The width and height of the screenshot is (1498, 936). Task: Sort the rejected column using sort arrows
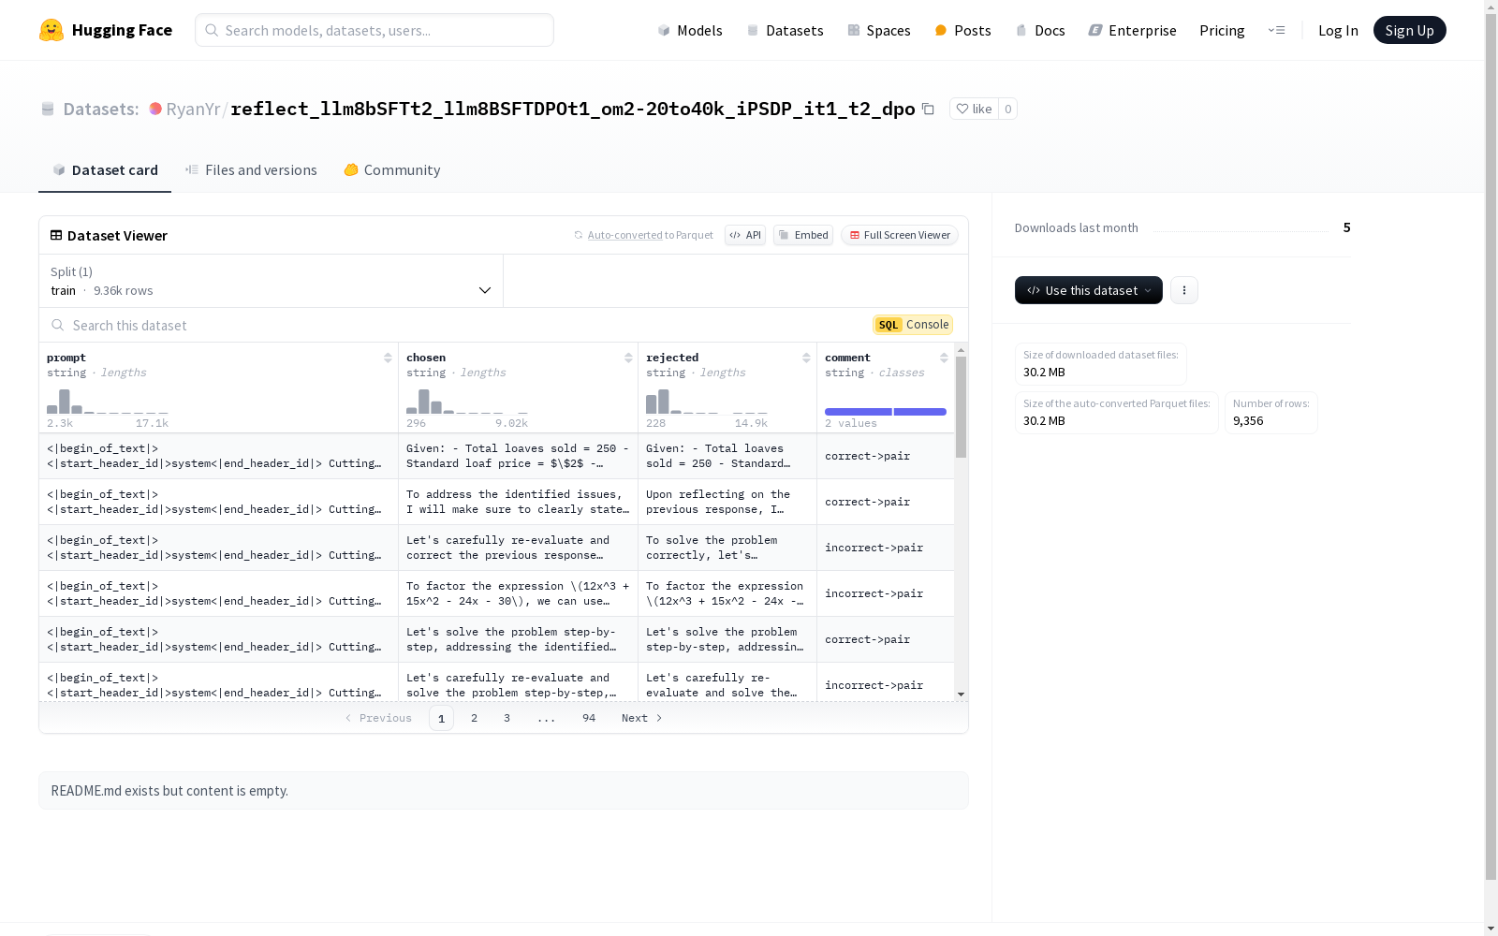tap(806, 358)
